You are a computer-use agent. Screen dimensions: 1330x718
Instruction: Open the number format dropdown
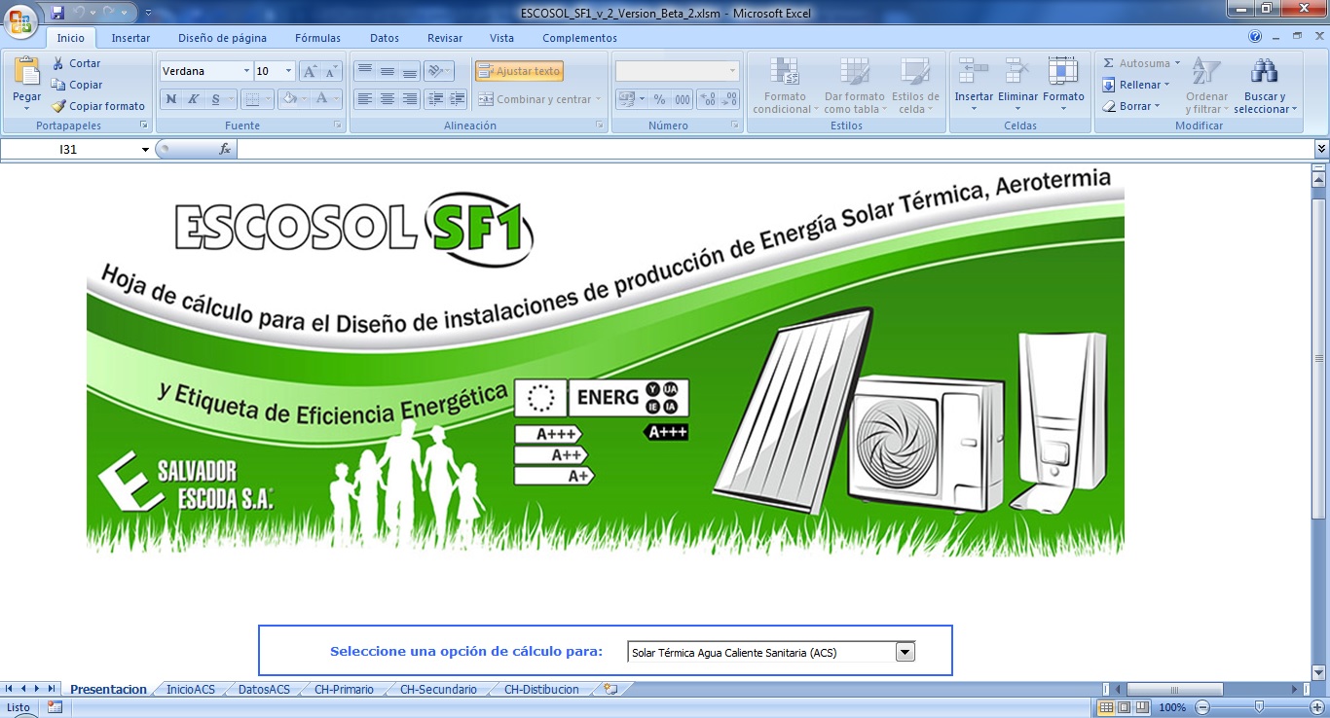point(732,71)
